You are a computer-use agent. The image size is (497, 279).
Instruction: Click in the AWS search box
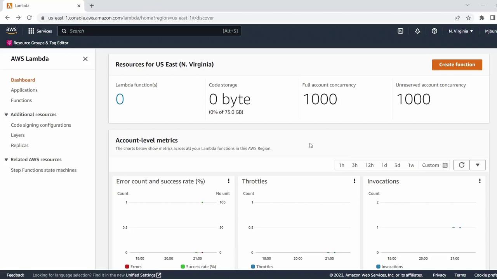tap(149, 31)
